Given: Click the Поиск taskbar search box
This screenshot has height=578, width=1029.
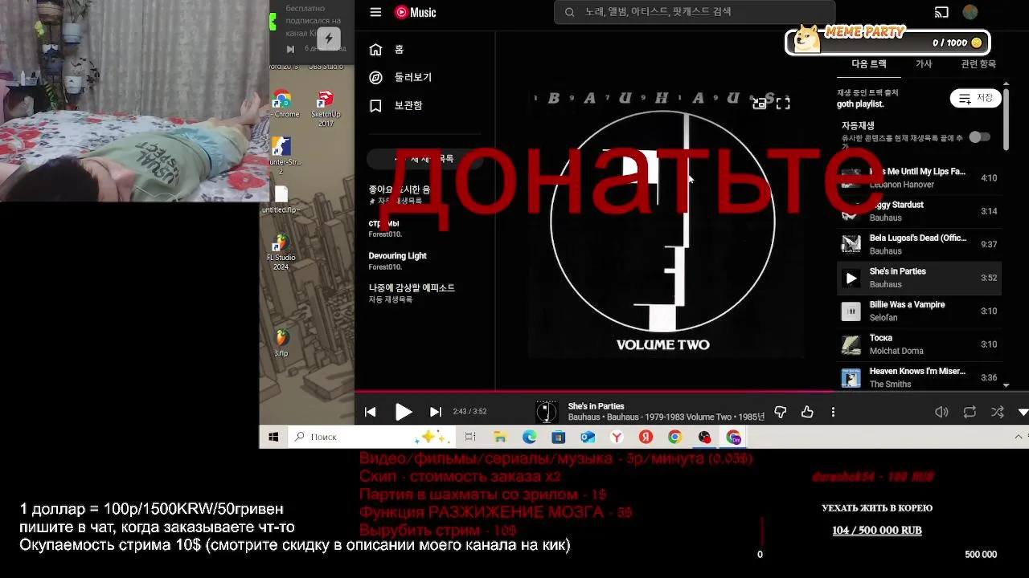Looking at the screenshot, I should (371, 437).
